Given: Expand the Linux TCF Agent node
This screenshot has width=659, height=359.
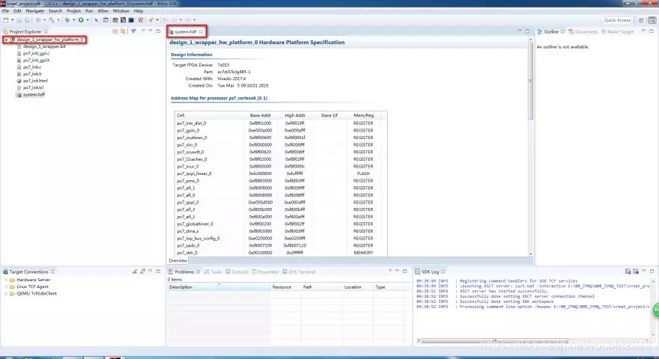Looking at the screenshot, I should pyautogui.click(x=5, y=286).
